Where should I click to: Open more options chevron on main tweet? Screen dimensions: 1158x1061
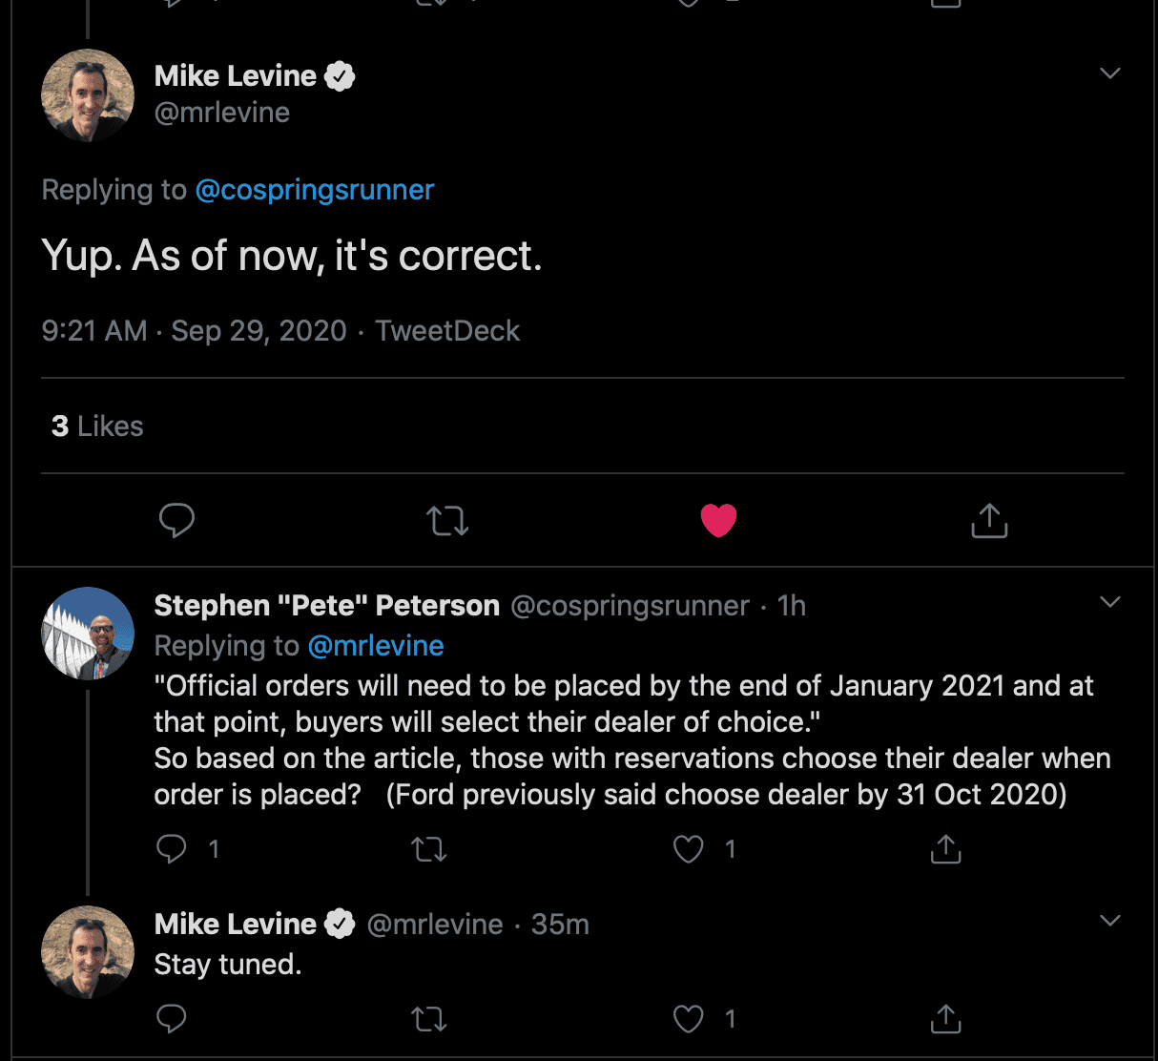1110,73
